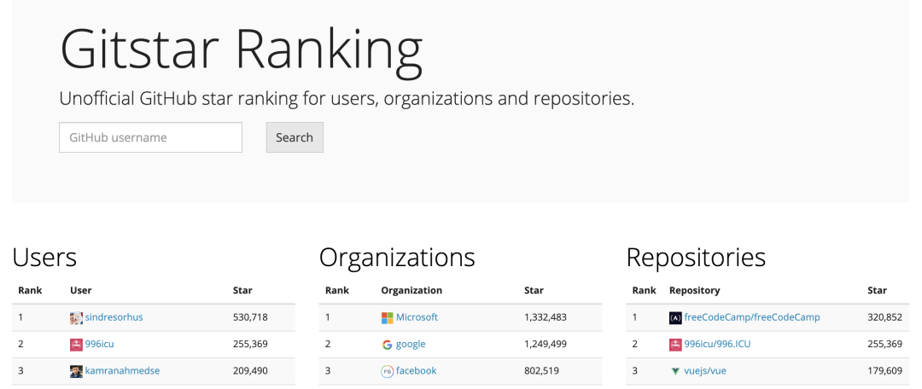
Task: Open the vuejs/vue repository link
Action: [705, 371]
